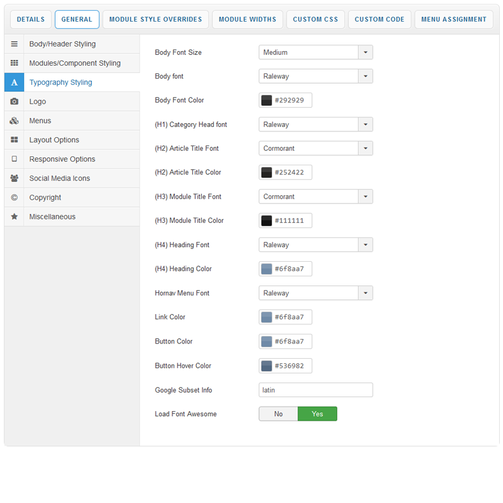The width and height of the screenshot is (503, 503).
Task: Click the Social Media Icons users icon
Action: click(14, 178)
